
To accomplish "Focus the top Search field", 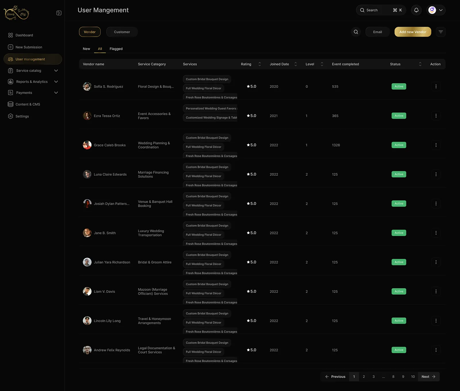I will coord(381,10).
